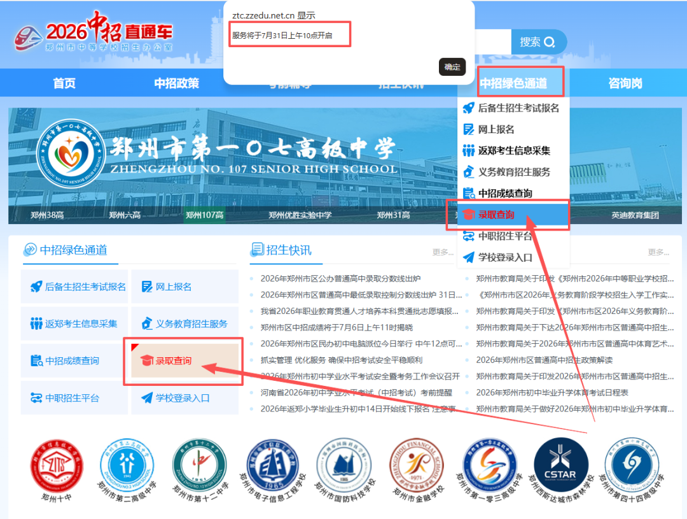This screenshot has width=687, height=519.
Task: Select 郑州六高 banner tab
Action: pos(125,215)
